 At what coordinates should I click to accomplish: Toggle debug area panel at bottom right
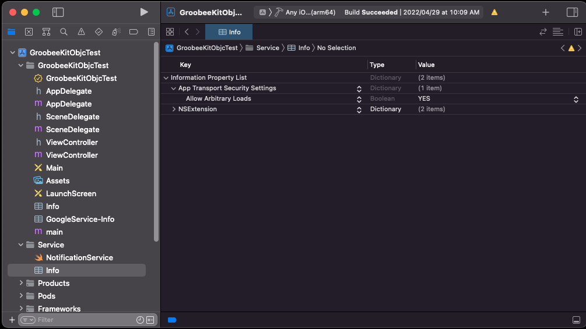(x=576, y=320)
